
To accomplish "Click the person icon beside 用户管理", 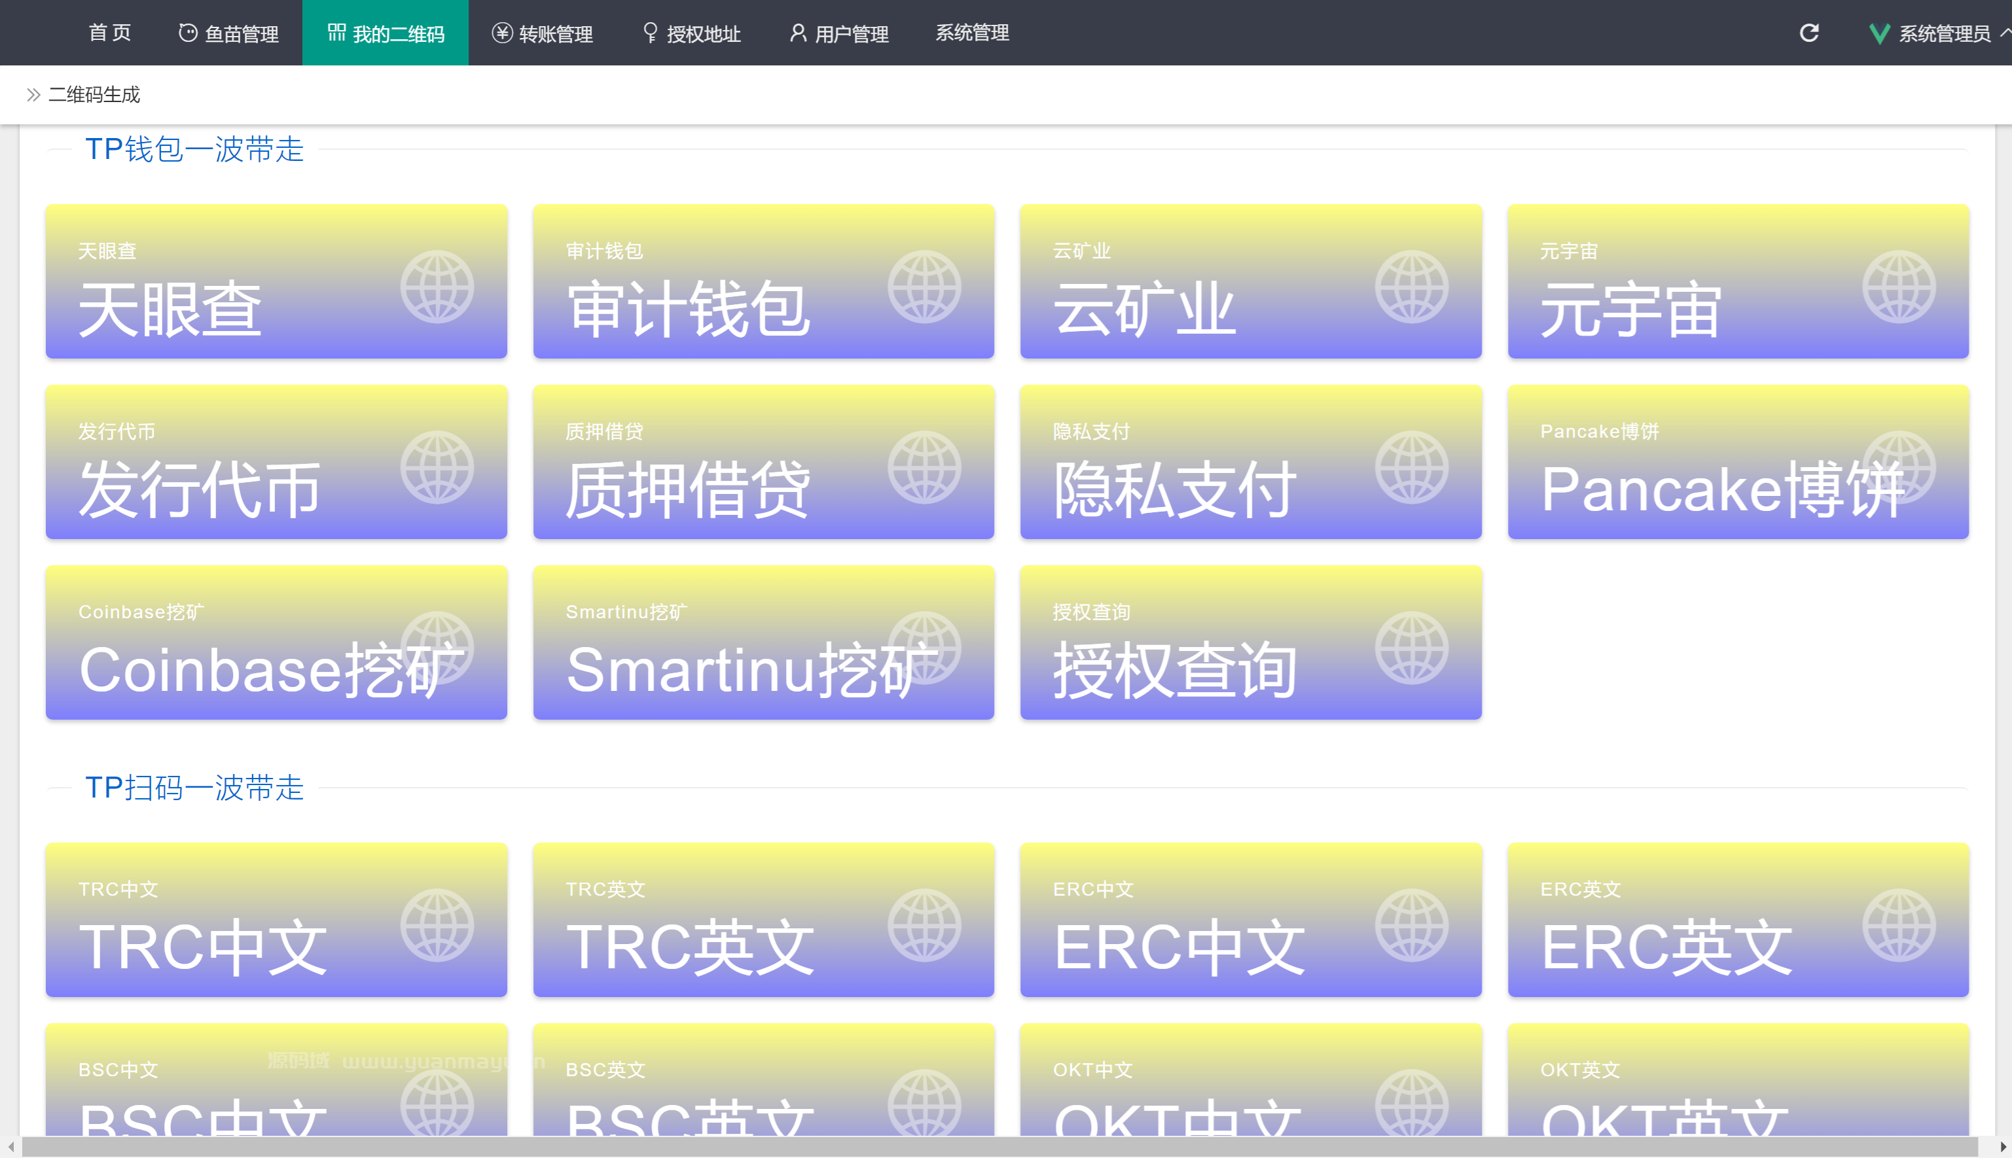I will (797, 33).
